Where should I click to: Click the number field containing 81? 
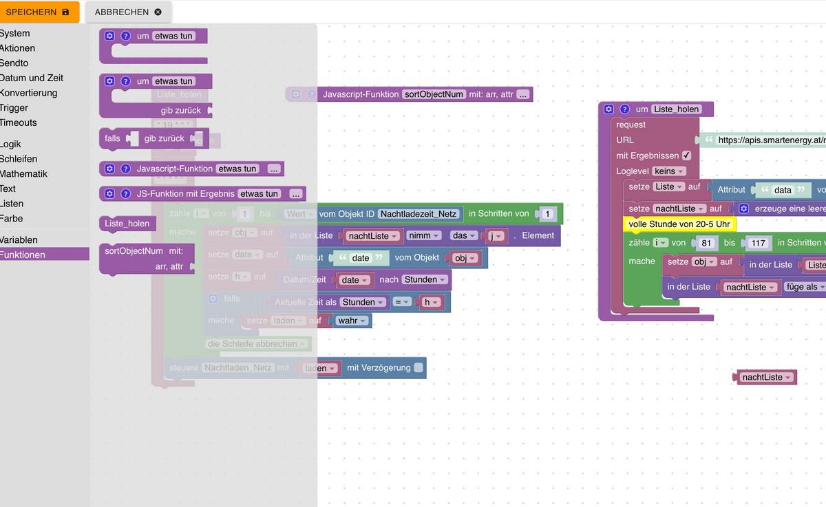(706, 243)
